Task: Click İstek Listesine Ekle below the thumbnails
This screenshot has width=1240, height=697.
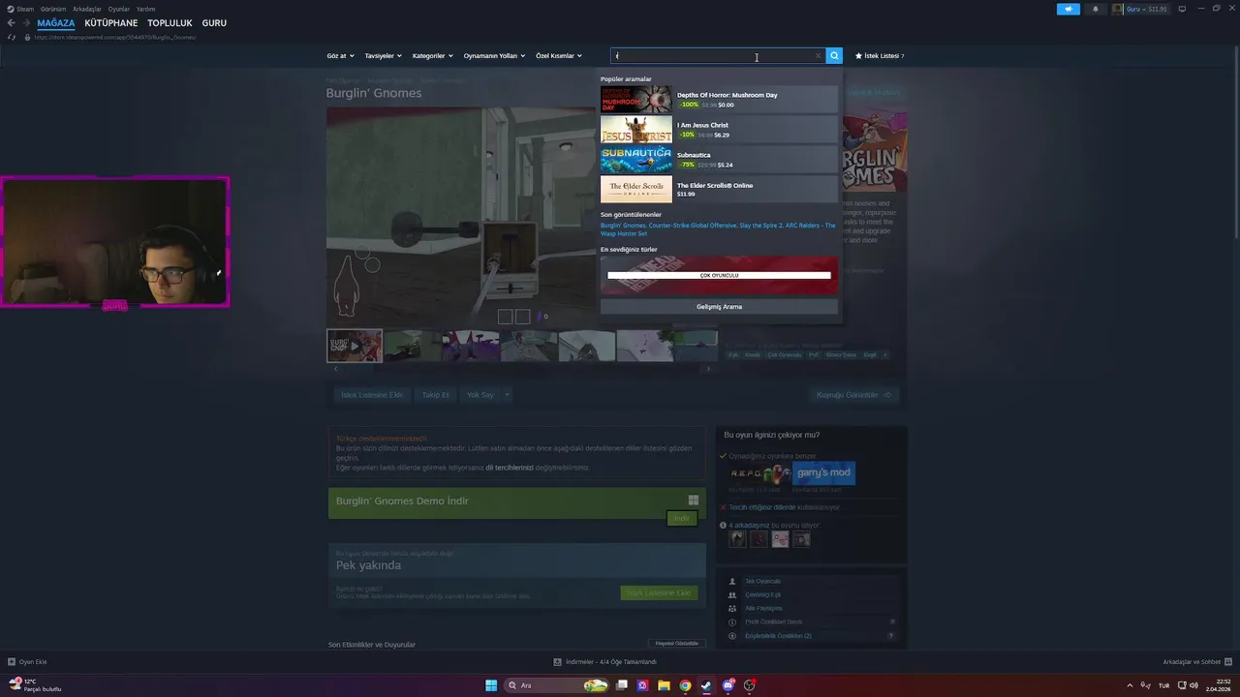Action: pos(371,395)
